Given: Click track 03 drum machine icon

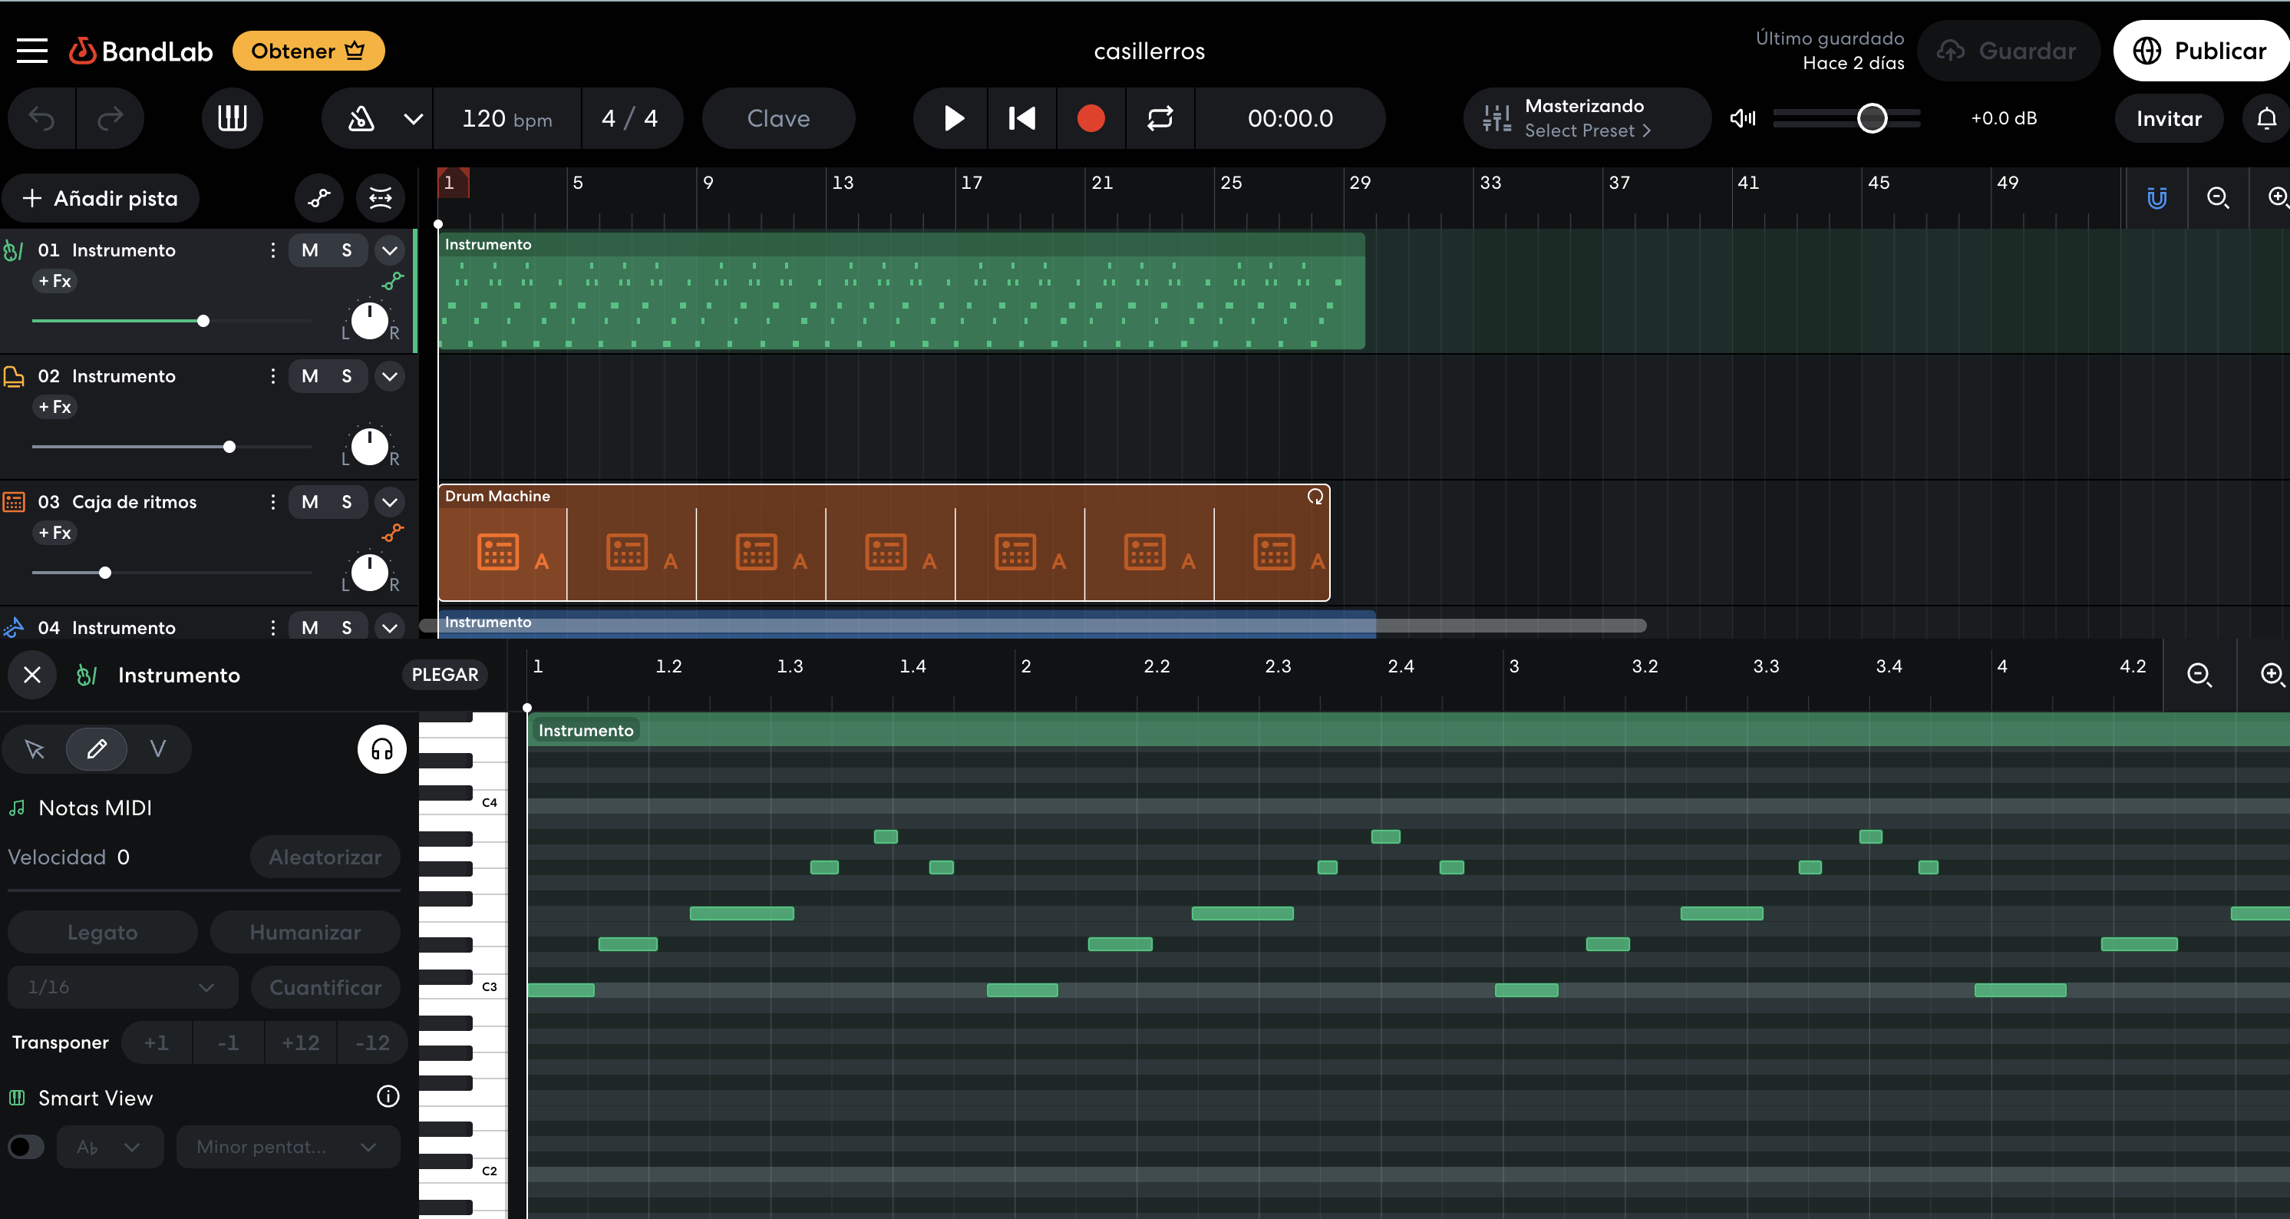Looking at the screenshot, I should click(15, 501).
